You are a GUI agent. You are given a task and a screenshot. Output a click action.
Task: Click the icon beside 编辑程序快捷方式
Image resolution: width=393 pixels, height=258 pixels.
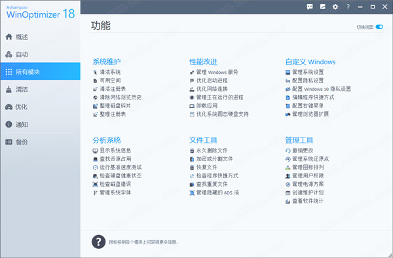pos(288,98)
